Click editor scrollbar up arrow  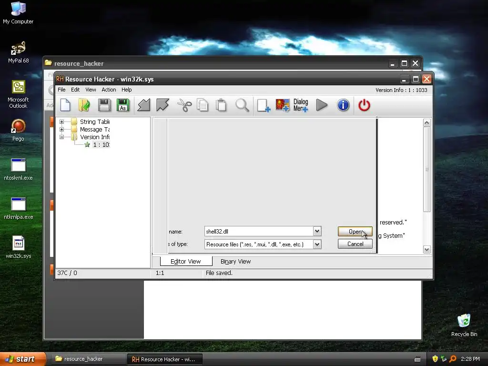pyautogui.click(x=427, y=122)
